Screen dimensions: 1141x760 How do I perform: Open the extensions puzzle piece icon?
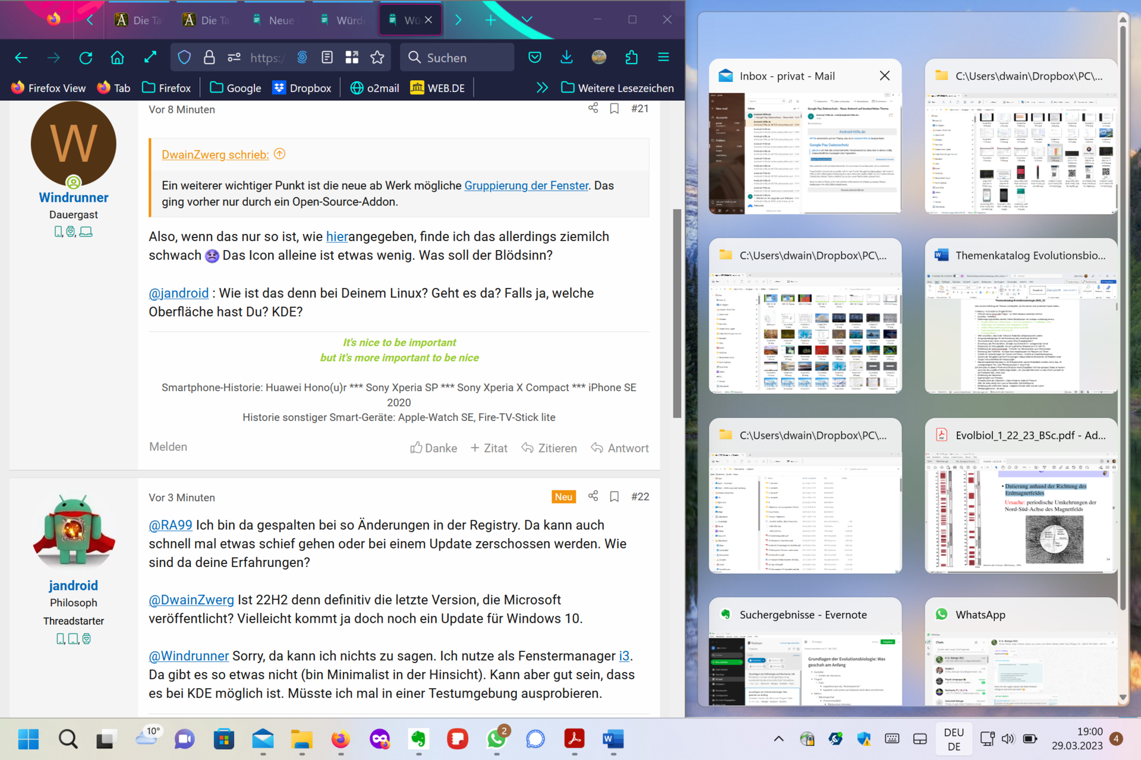(631, 58)
